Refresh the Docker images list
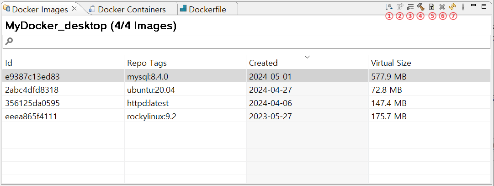 coord(452,7)
